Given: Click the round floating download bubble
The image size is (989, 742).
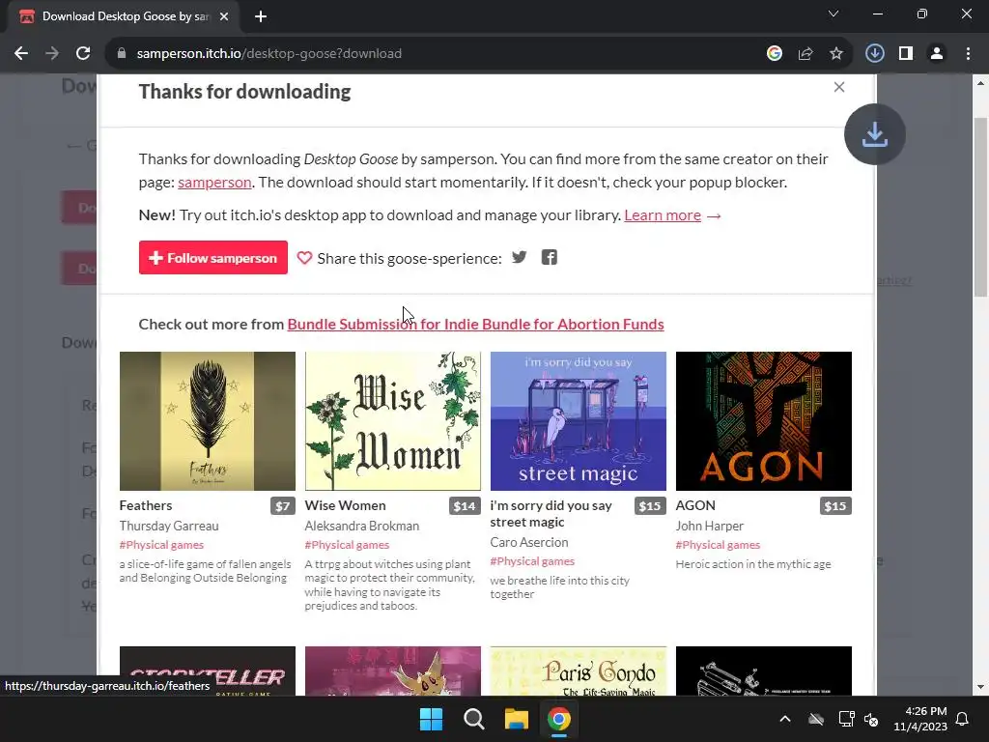Looking at the screenshot, I should tap(875, 134).
